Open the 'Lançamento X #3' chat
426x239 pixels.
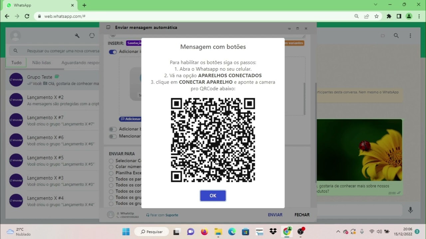pyautogui.click(x=52, y=181)
